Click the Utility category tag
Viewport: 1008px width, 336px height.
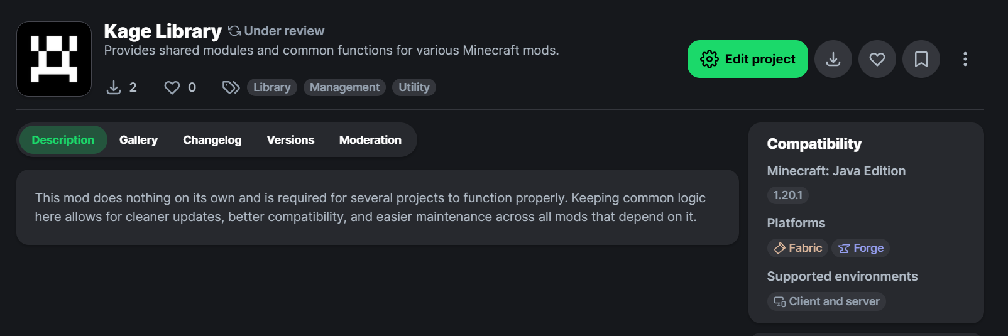pyautogui.click(x=414, y=87)
